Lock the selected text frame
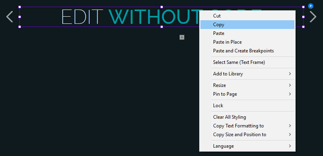 [247, 106]
